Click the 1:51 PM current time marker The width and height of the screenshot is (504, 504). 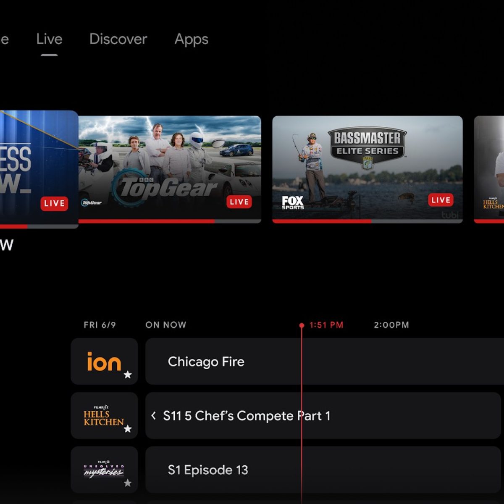coord(326,325)
